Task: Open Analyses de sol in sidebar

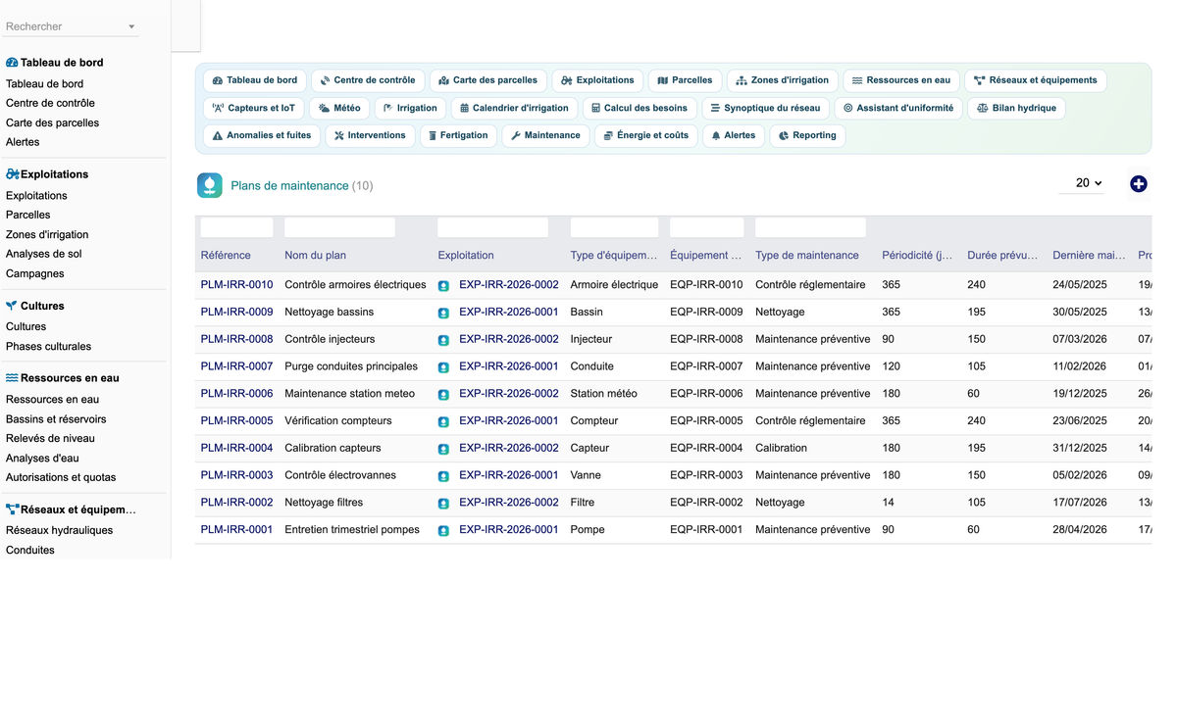Action: pyautogui.click(x=44, y=254)
